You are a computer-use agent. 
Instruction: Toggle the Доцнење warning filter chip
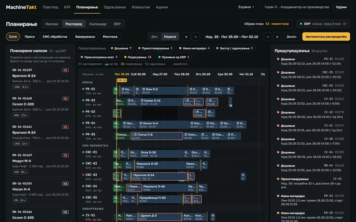point(121,48)
